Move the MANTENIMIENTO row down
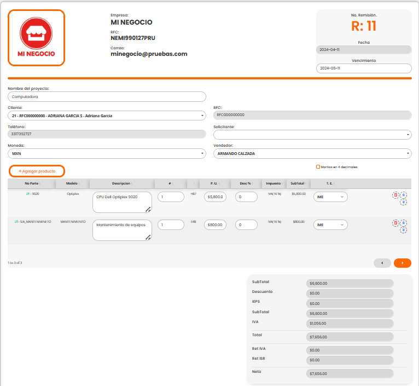Image resolution: width=419 pixels, height=386 pixels. (x=404, y=230)
